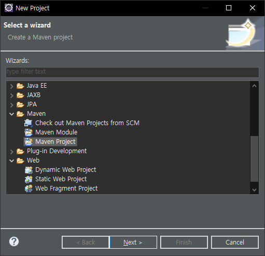Expand the Plug-in Development category
The image size is (265, 256).
tap(11, 152)
